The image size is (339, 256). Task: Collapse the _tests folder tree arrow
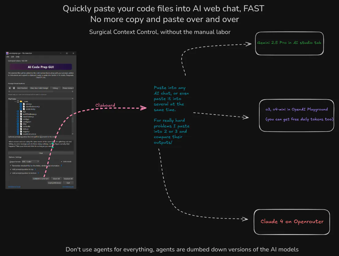(x=15, y=102)
